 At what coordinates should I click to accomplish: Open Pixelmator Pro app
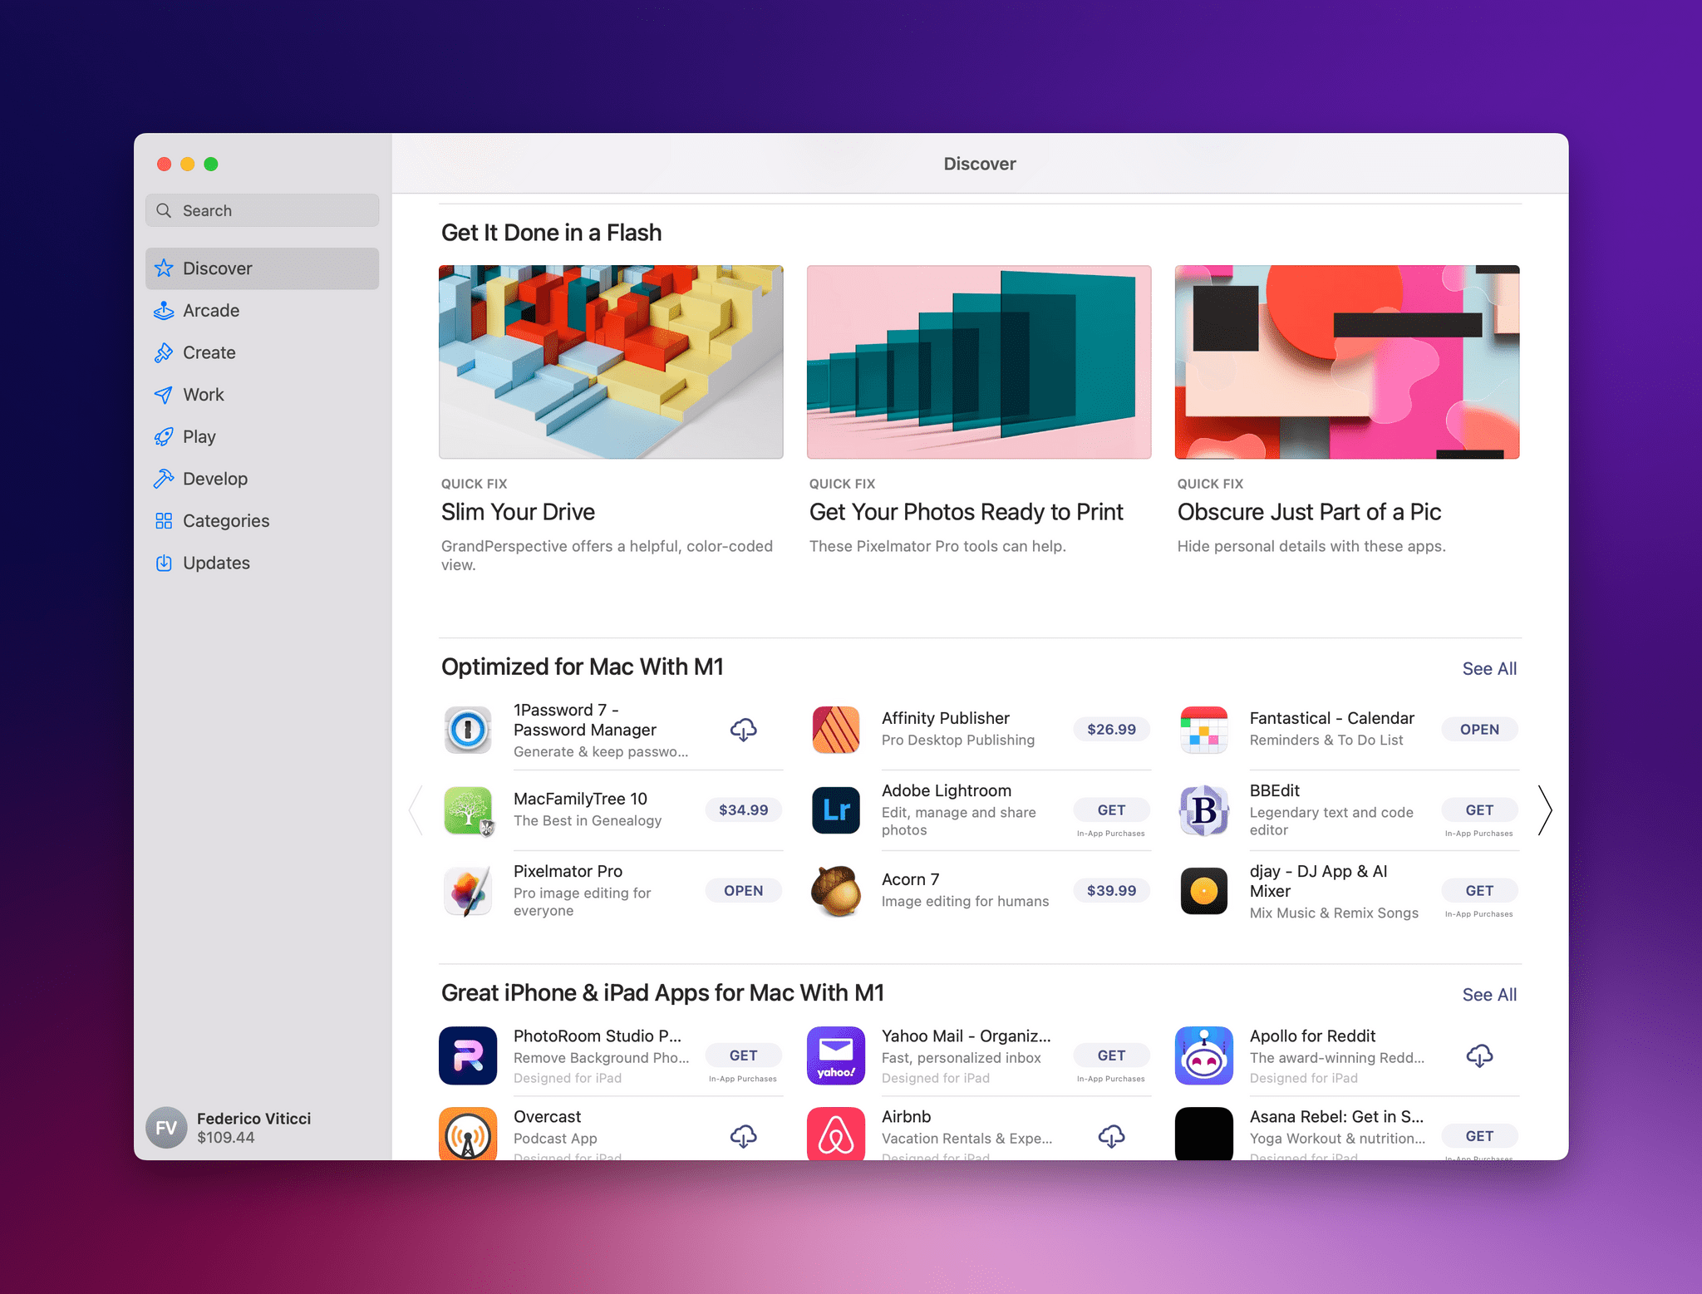tap(744, 889)
